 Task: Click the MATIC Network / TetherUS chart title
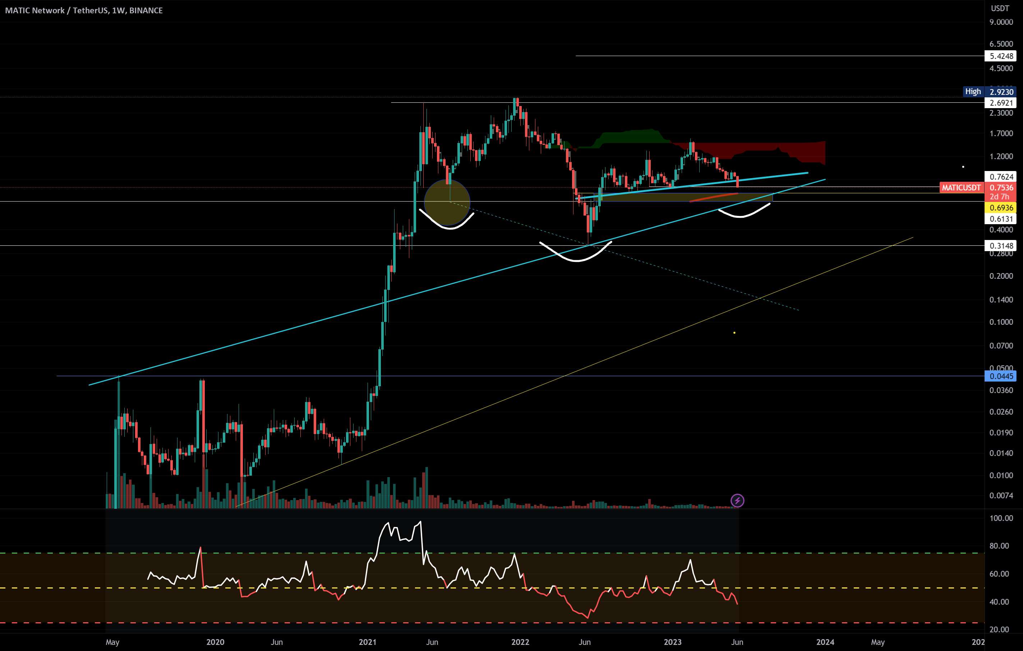[84, 10]
